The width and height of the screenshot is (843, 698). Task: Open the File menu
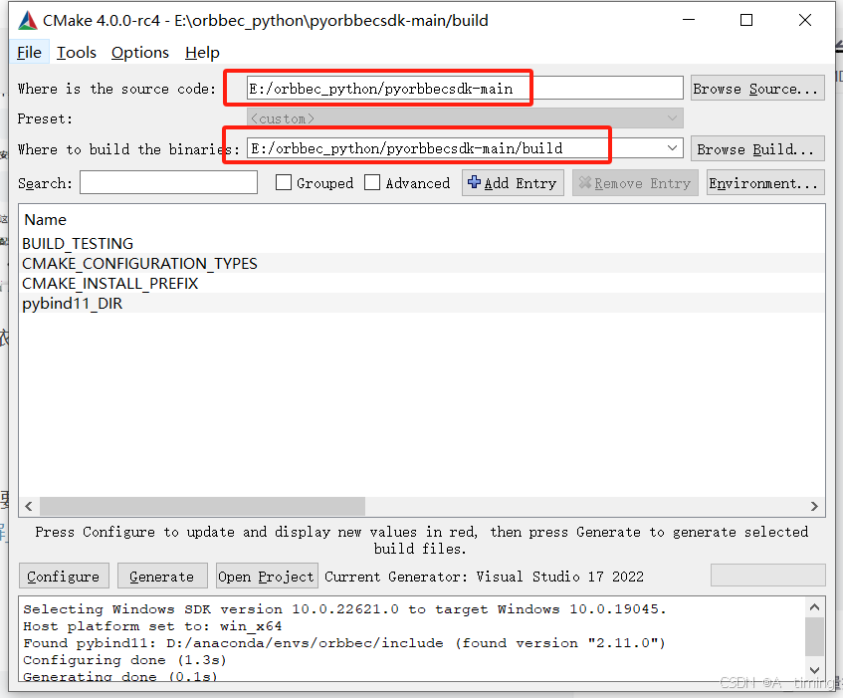click(x=29, y=52)
